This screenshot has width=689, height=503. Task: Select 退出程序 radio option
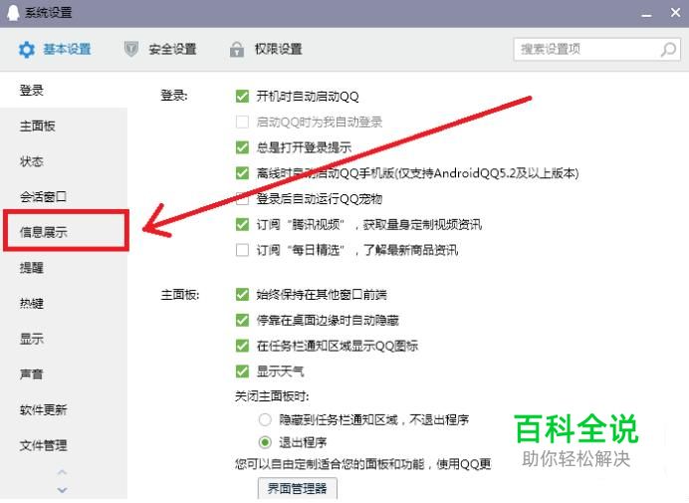pos(265,442)
